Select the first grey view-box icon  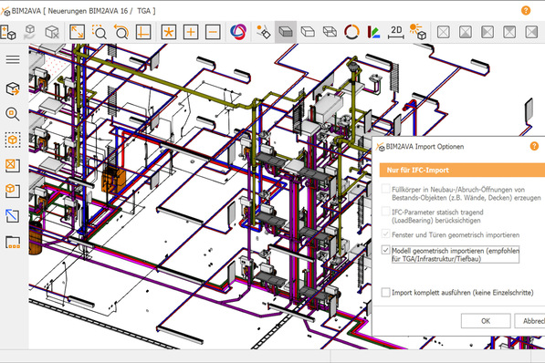[x=443, y=32]
